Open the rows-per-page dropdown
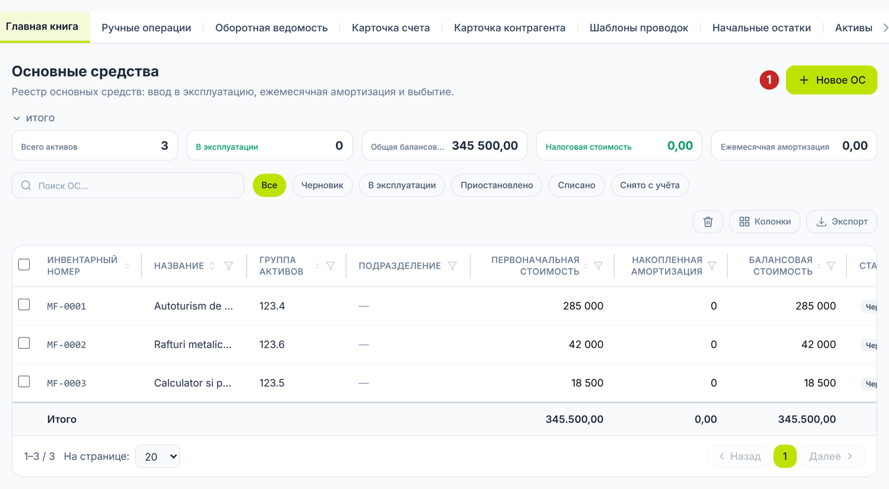The width and height of the screenshot is (889, 489). [x=158, y=456]
